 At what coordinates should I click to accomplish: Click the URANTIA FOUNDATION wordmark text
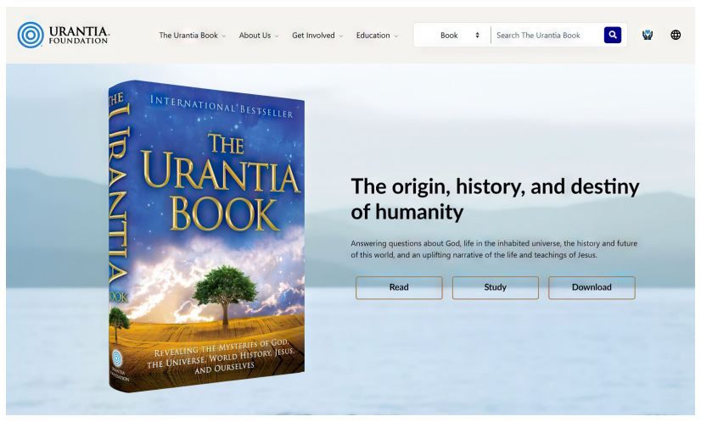[79, 36]
